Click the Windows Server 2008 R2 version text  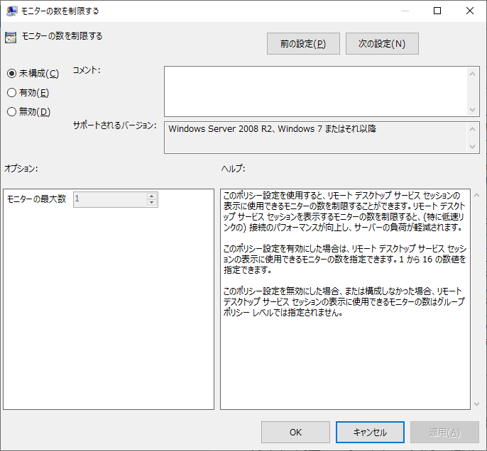pyautogui.click(x=272, y=129)
